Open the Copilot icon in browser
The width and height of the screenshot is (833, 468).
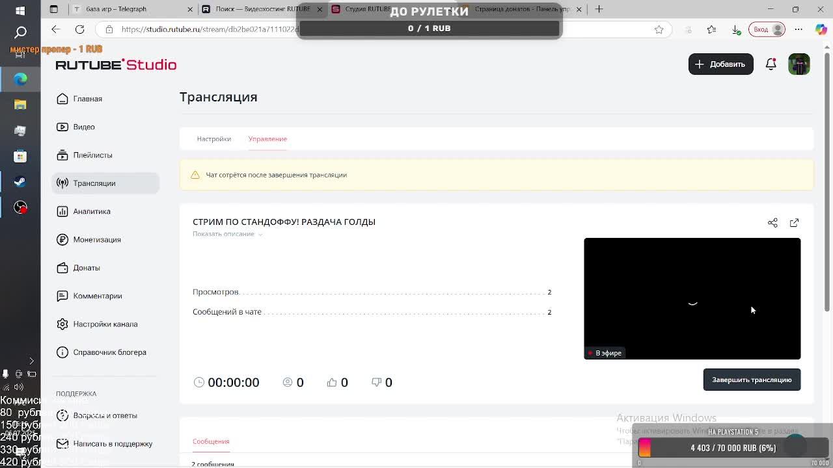[x=821, y=29]
